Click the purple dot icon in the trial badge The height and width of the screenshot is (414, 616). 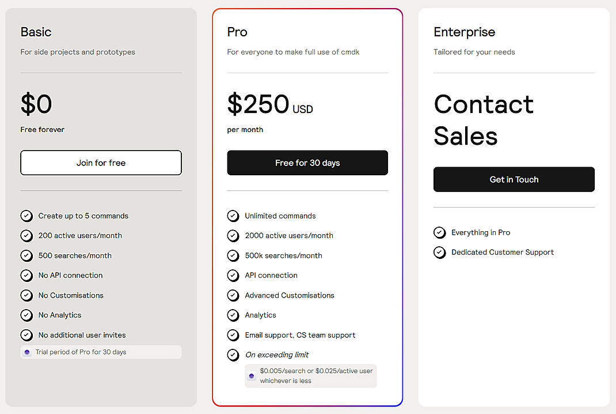26,352
